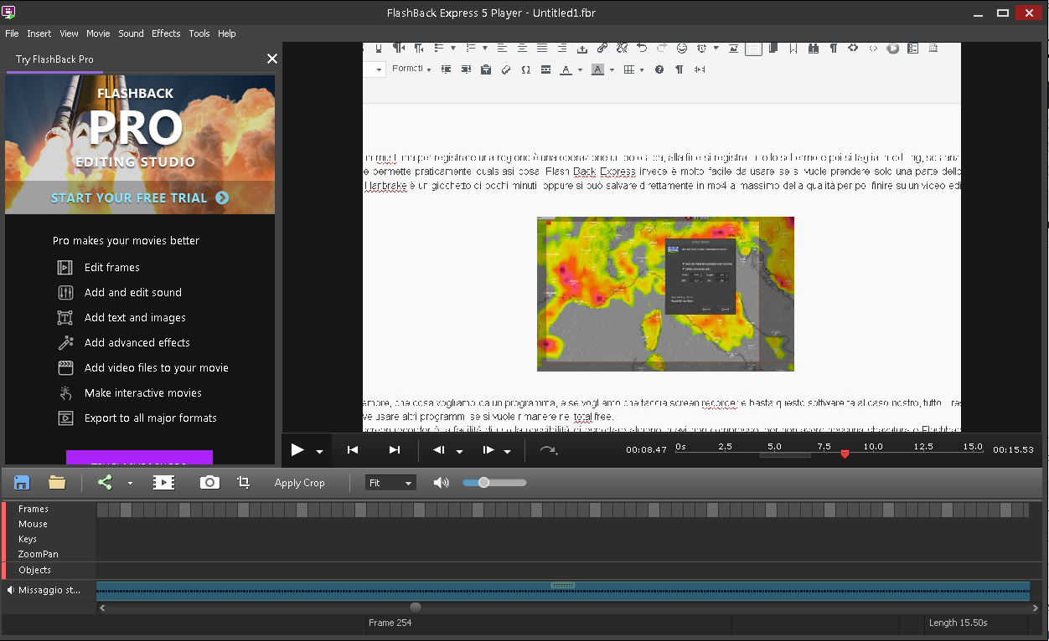Image resolution: width=1049 pixels, height=641 pixels.
Task: Select the Try FlashBack Pro tab
Action: (x=54, y=59)
